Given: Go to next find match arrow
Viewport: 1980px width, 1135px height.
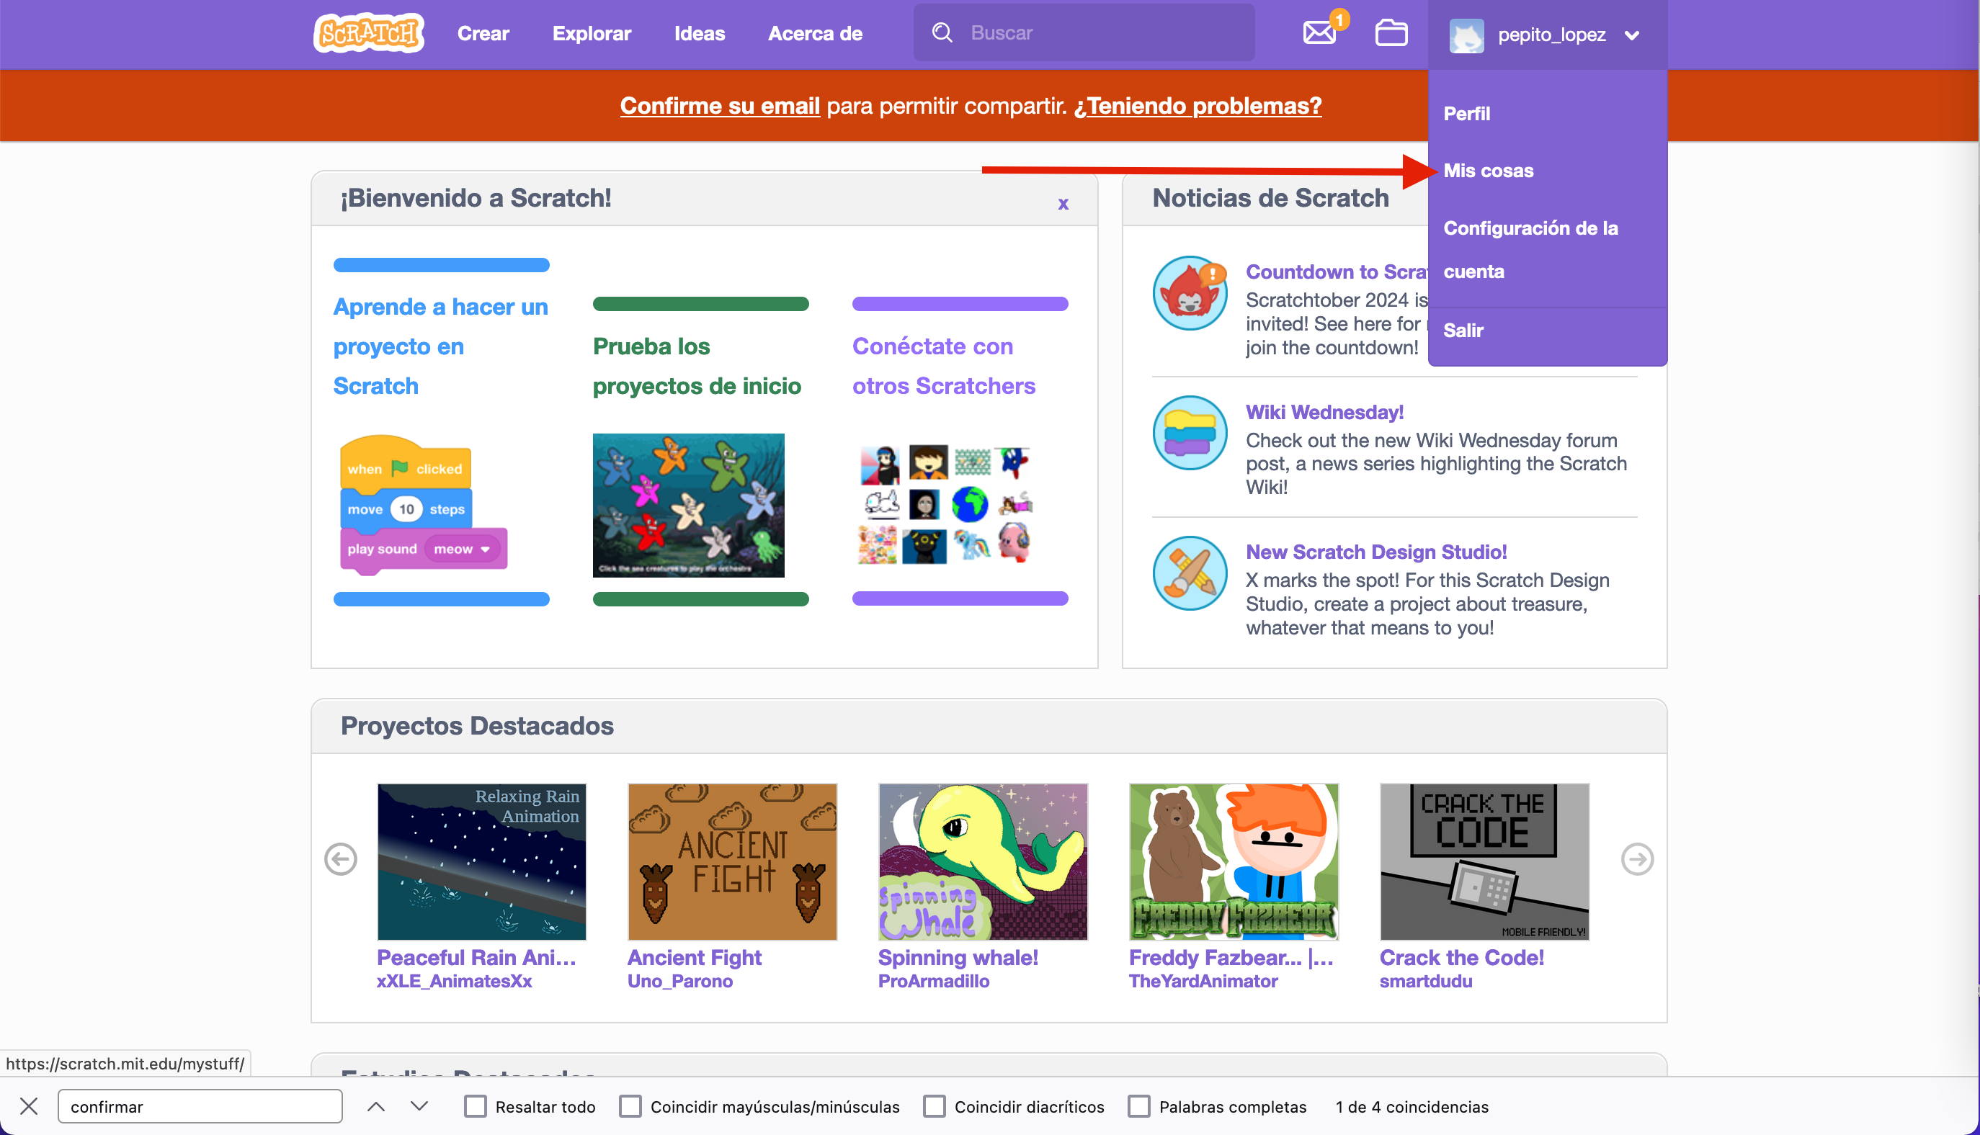Looking at the screenshot, I should point(419,1106).
